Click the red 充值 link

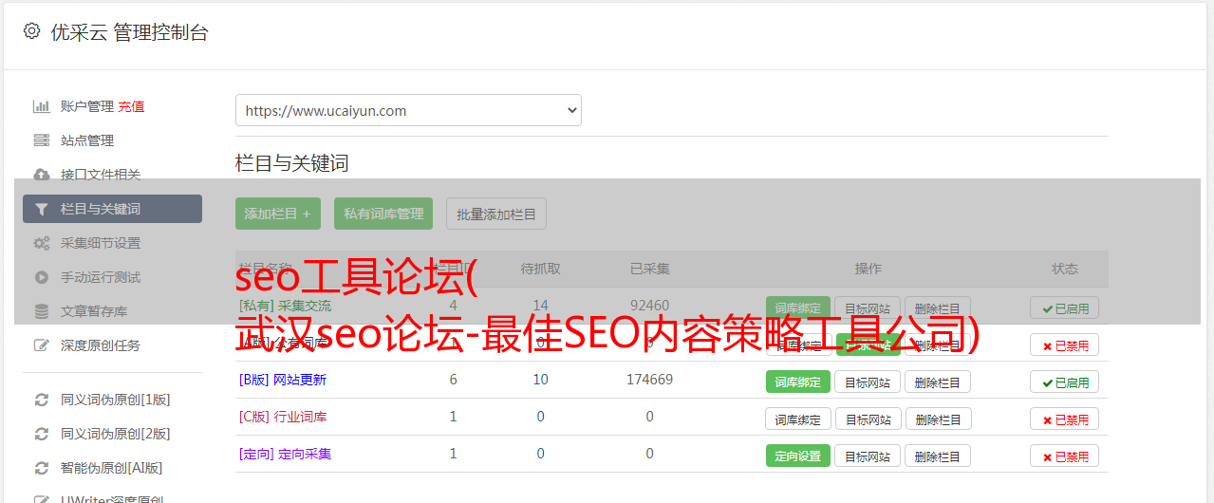(131, 106)
